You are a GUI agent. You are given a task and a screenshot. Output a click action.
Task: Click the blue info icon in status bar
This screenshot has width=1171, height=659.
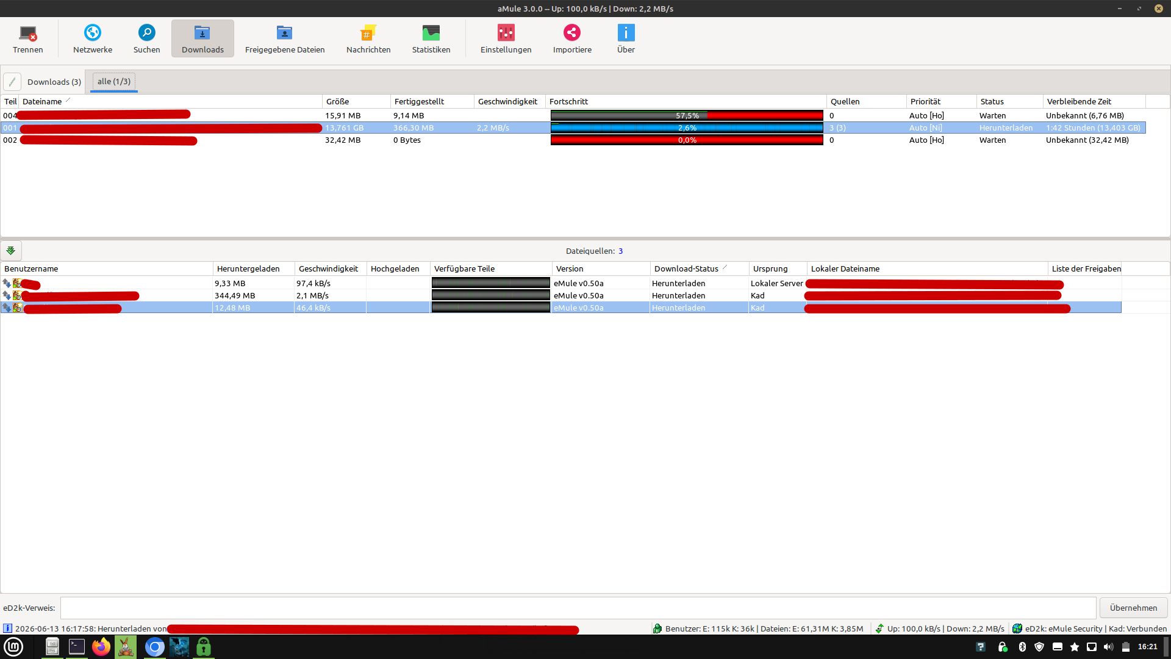click(x=7, y=628)
